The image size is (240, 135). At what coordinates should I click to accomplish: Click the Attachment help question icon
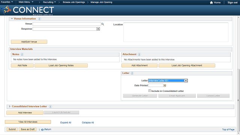(139, 54)
